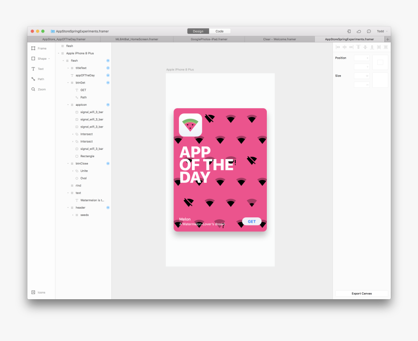Click the Position X input field
The image size is (418, 341).
[x=362, y=58]
